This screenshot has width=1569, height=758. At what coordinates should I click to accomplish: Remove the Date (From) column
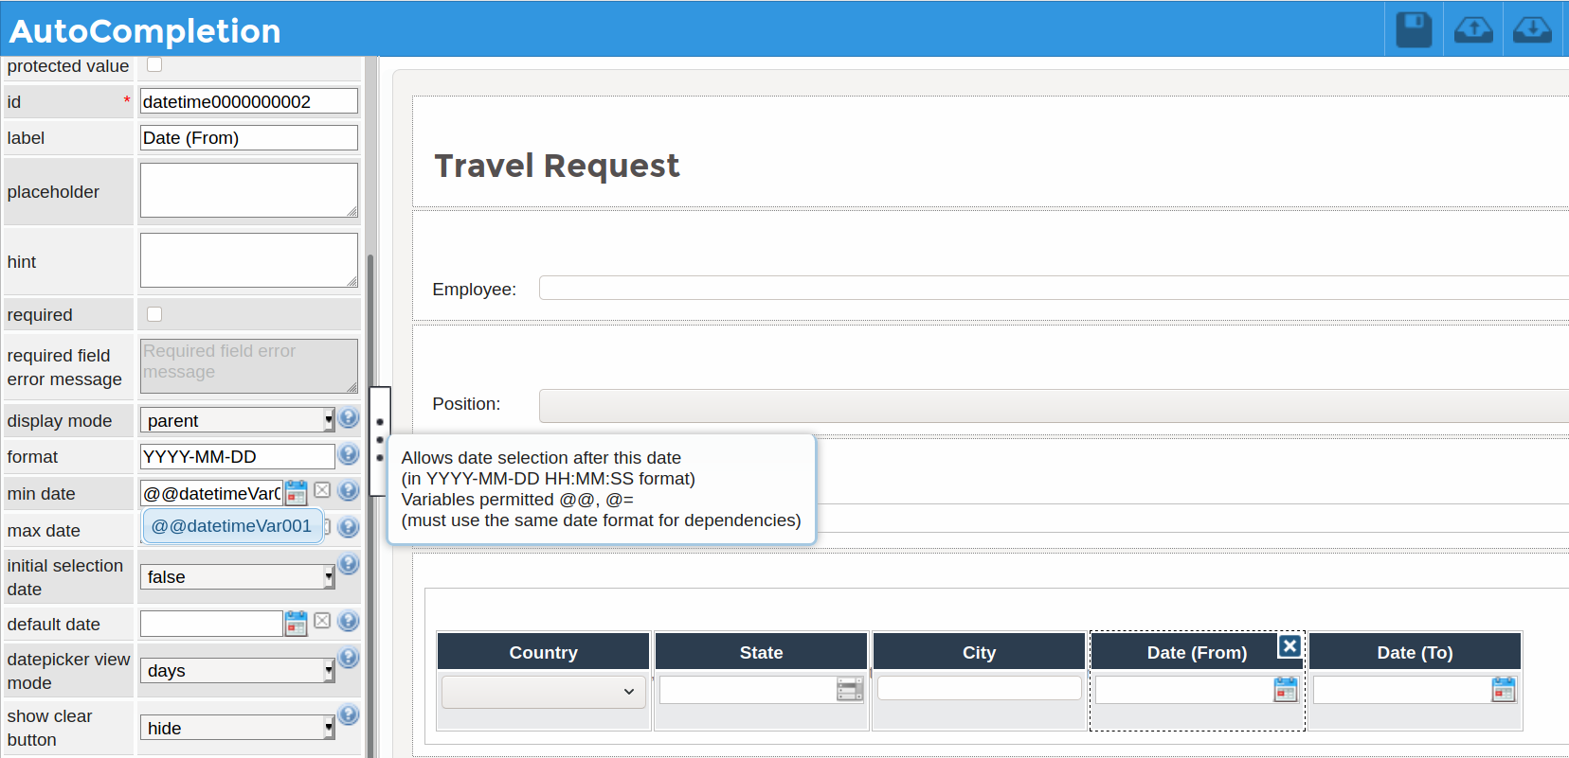coord(1289,645)
